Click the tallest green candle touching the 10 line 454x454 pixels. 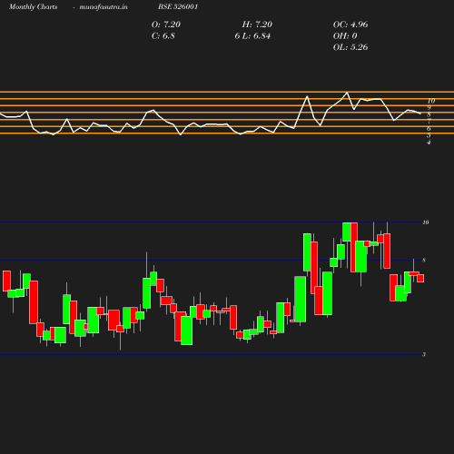[347, 232]
